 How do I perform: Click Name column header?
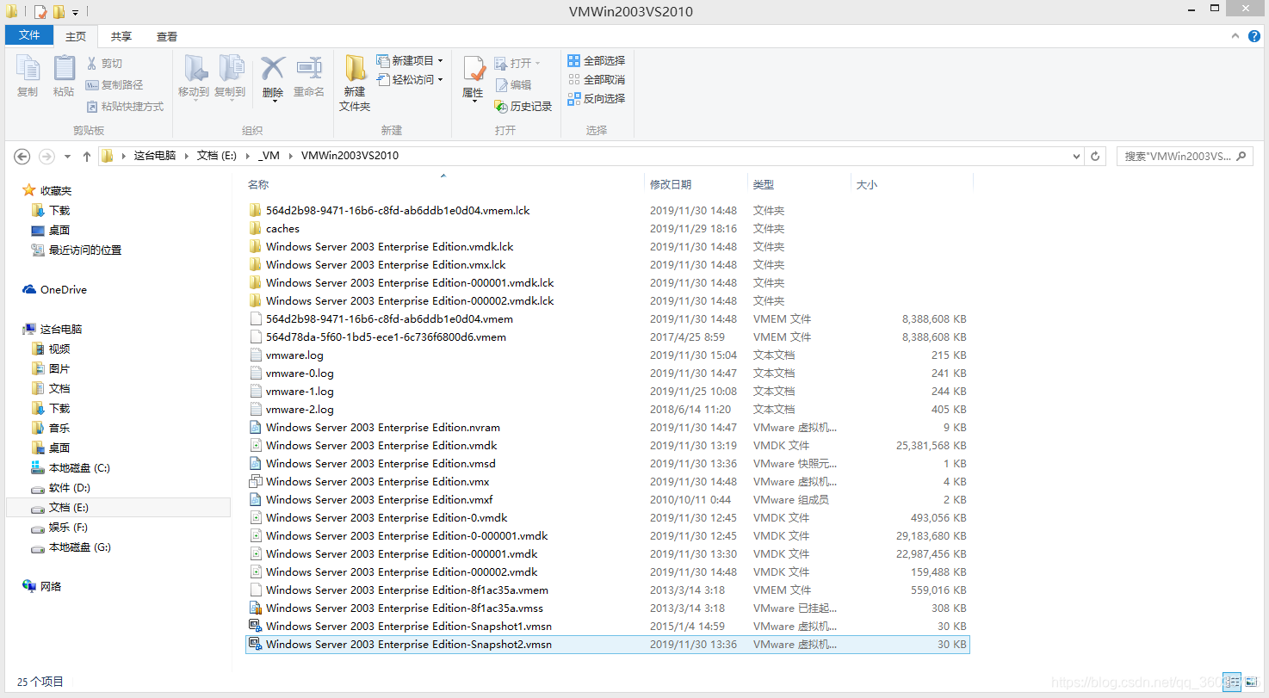click(258, 185)
